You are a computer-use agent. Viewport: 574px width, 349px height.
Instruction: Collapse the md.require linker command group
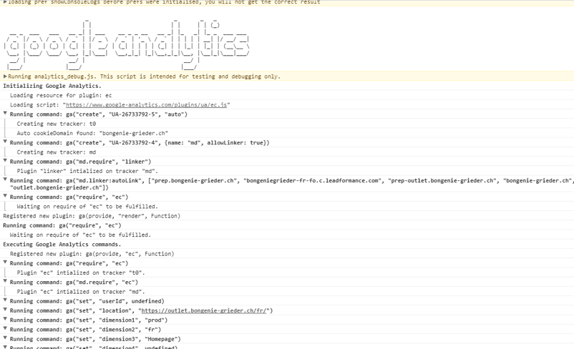point(5,161)
